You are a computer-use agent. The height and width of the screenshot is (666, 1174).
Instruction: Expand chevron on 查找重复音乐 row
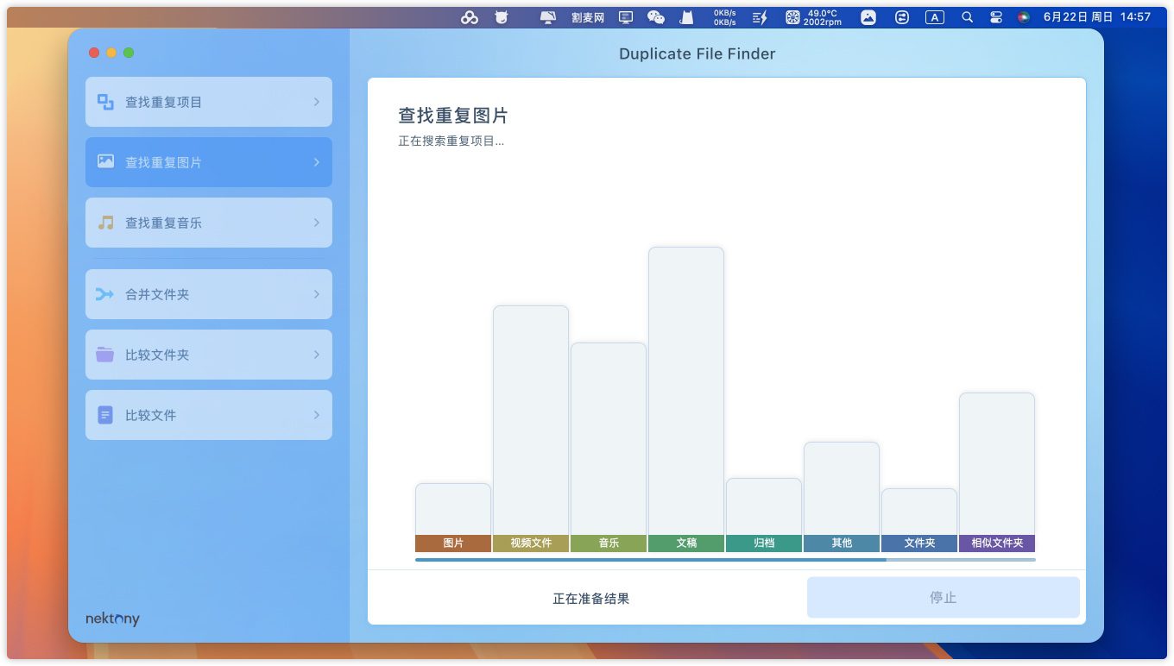coord(316,223)
